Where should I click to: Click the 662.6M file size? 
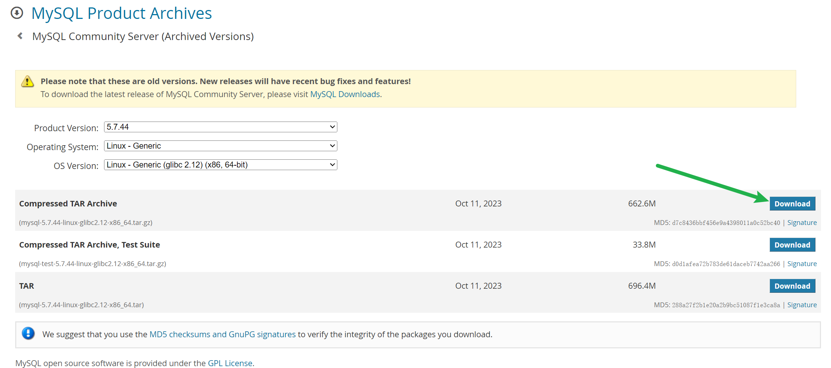pos(642,204)
